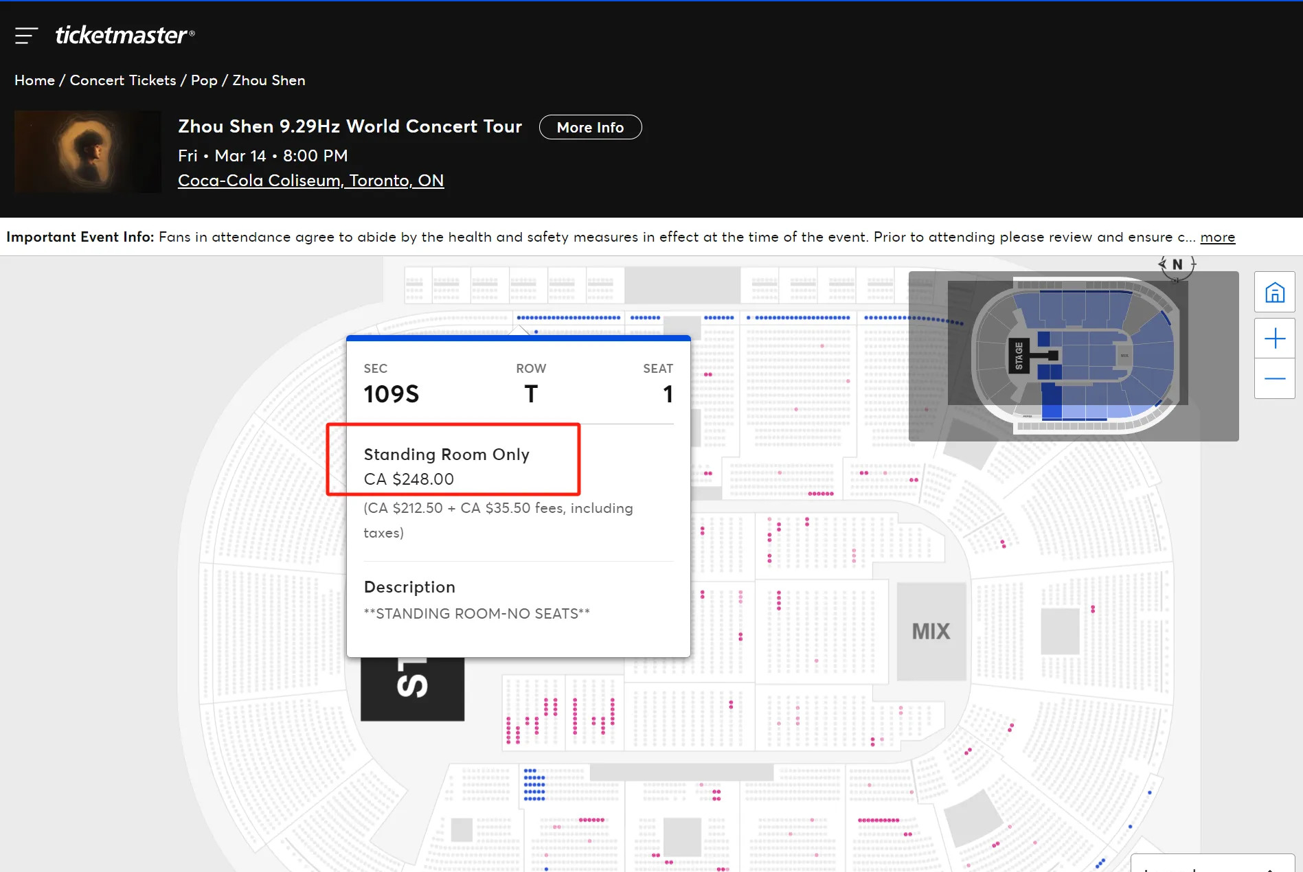Go to Home breadcrumb
Screen dimensions: 1303x872
point(34,80)
